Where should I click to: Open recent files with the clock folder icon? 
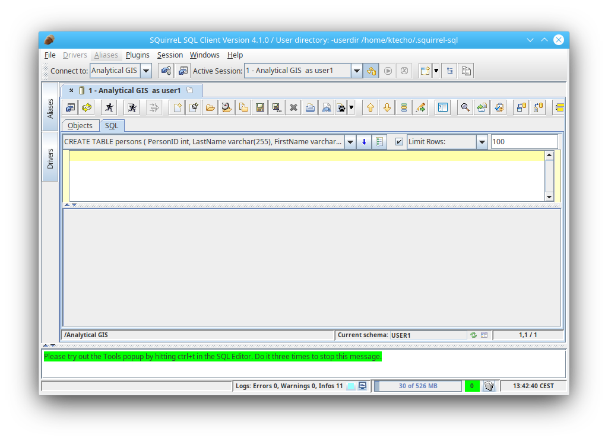tap(226, 107)
